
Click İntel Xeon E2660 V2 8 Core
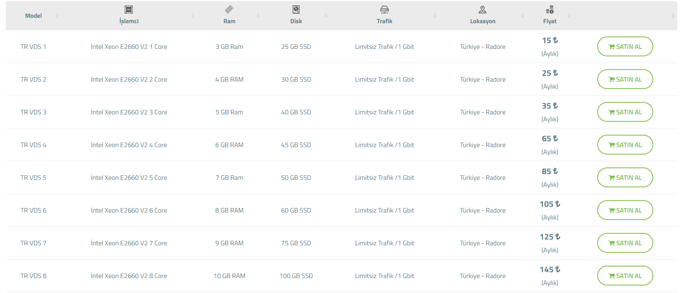point(129,276)
